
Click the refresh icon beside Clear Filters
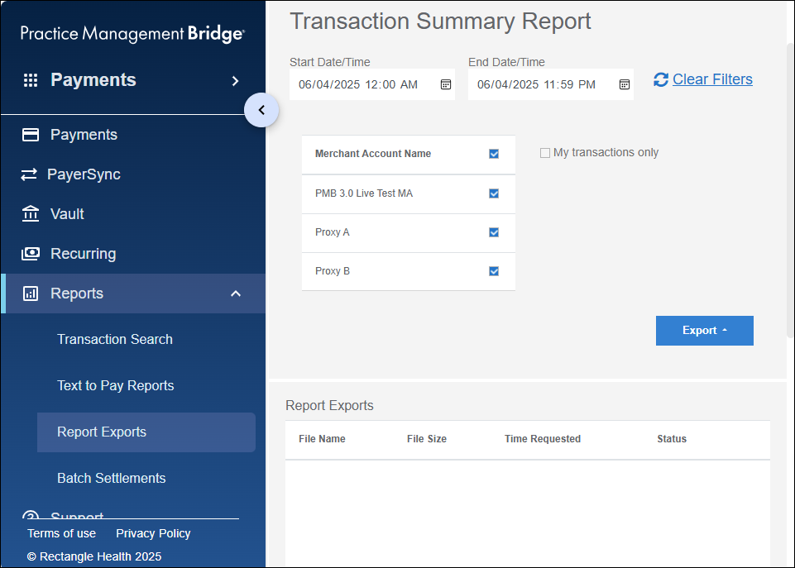(660, 79)
